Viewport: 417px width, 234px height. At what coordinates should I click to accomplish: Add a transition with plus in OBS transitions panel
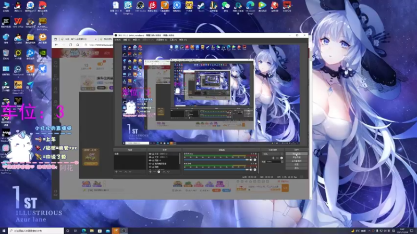[x=273, y=158]
